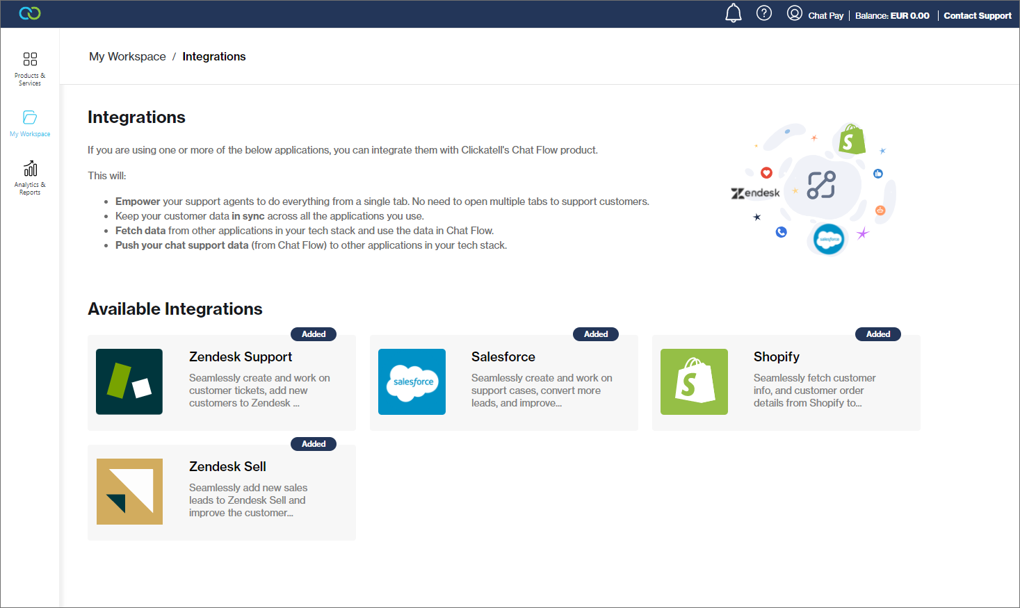Click the 'Push your chat support data' bullet
Viewport: 1020px width, 608px height.
[311, 245]
